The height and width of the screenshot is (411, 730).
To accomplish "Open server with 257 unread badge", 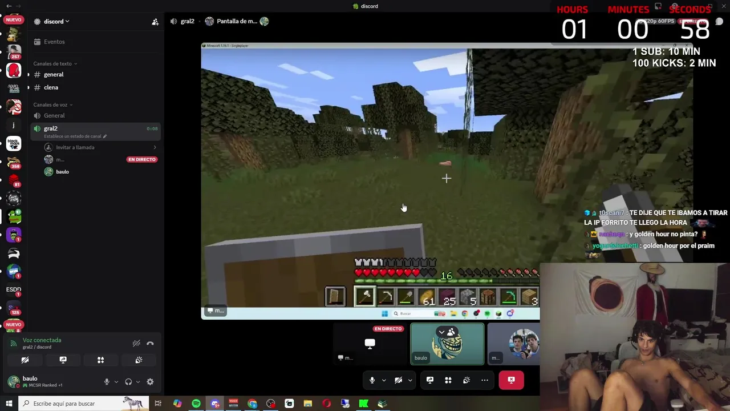I will click(x=14, y=51).
